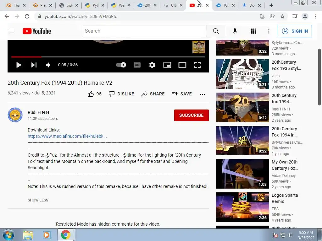Open channel watermark in video corner

click(199, 47)
